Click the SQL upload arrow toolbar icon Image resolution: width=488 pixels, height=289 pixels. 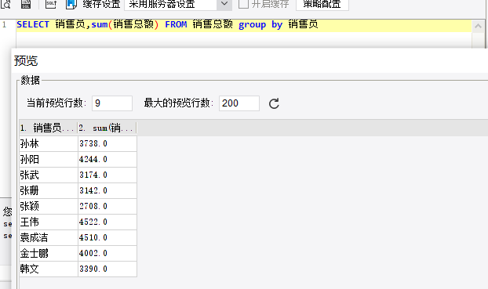point(51,4)
